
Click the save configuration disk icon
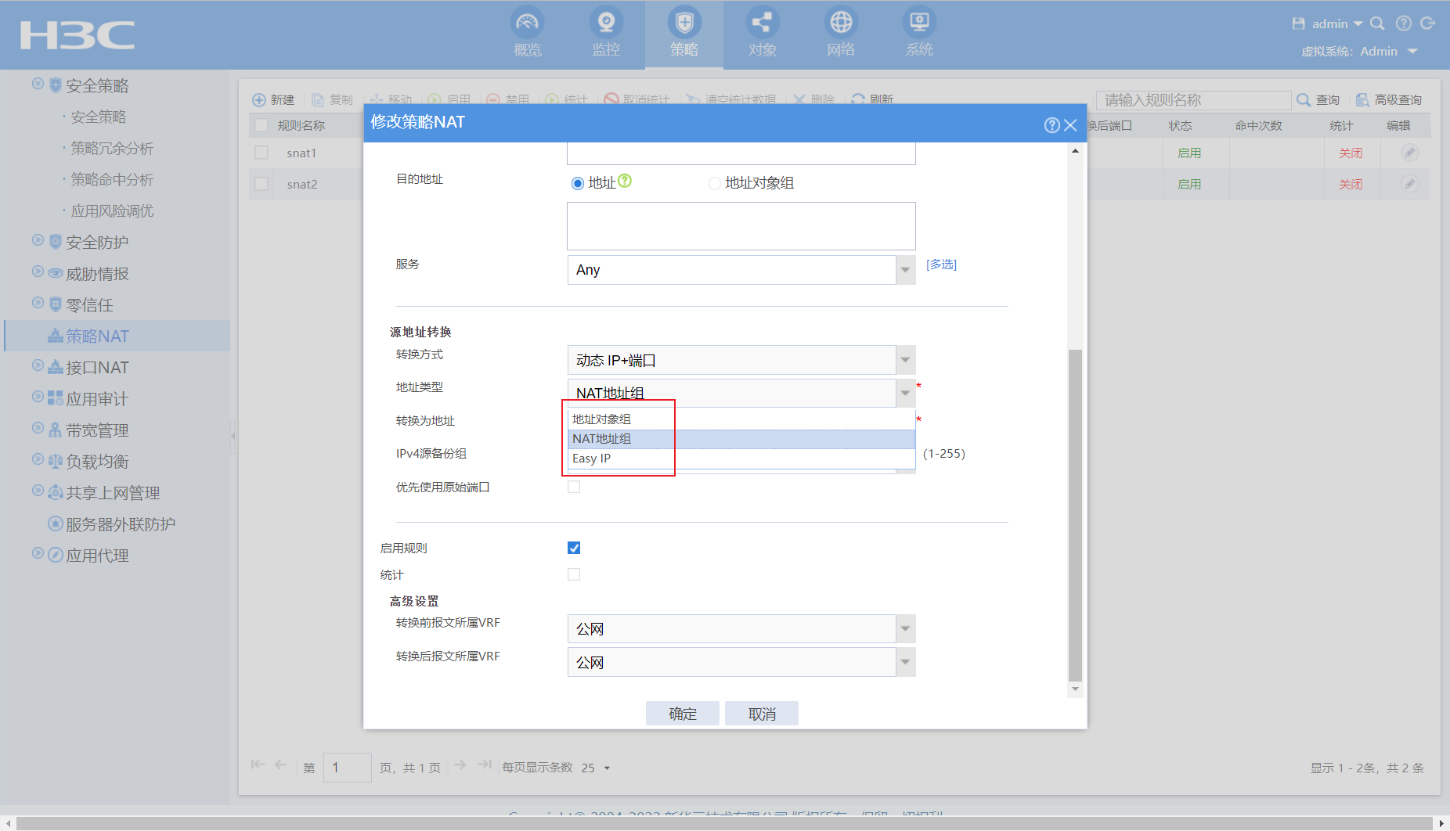1299,23
